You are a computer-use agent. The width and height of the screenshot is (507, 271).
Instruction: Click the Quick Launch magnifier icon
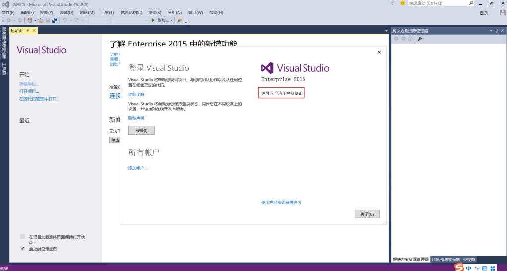coord(471,3)
